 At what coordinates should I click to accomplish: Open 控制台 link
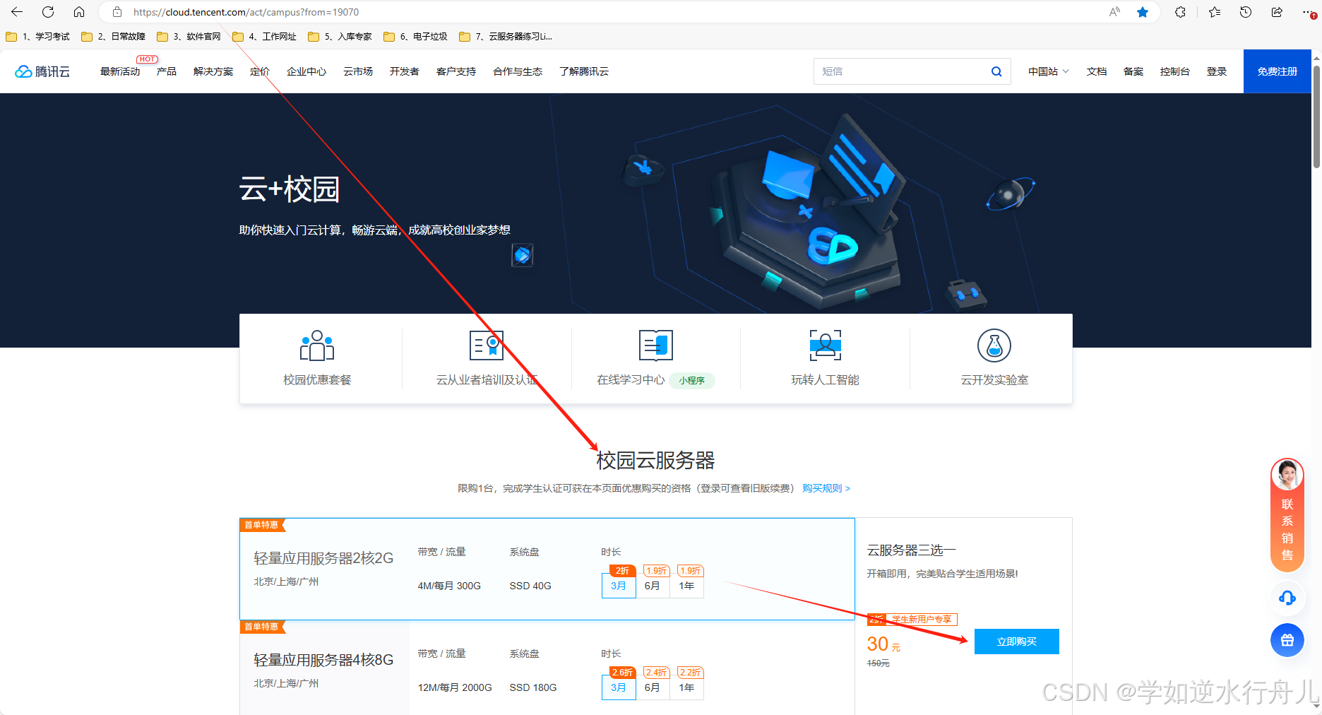[x=1175, y=71]
